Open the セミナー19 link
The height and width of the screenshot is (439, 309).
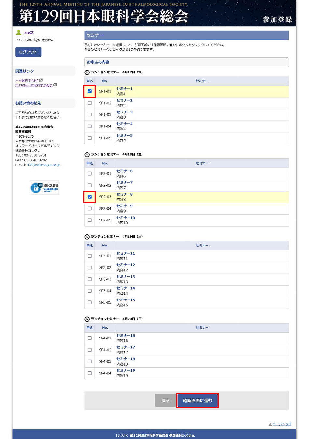126,371
